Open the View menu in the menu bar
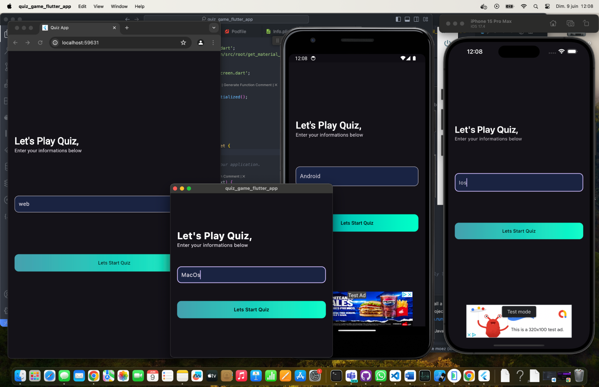This screenshot has height=387, width=599. click(98, 6)
